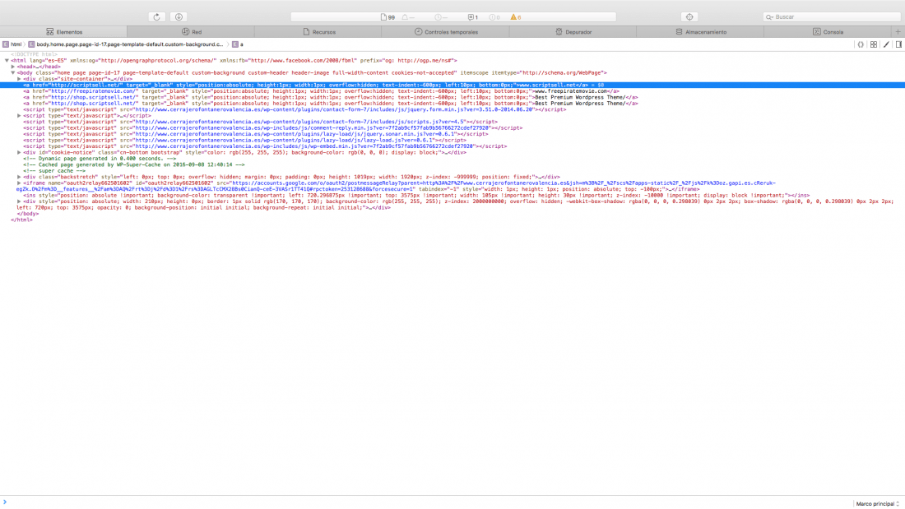Expand the last absolute-positioned div node
905x509 pixels.
click(x=19, y=201)
